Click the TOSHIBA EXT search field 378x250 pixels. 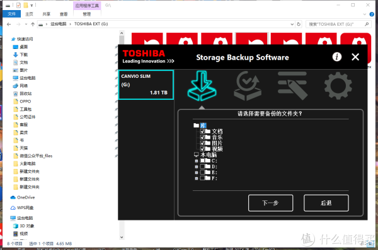(x=338, y=24)
